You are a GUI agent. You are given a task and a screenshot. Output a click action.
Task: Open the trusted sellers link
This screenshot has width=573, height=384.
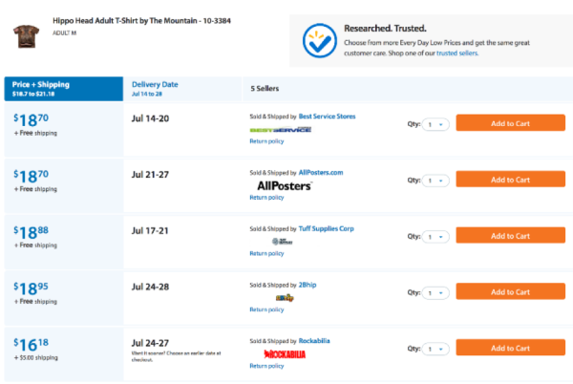457,53
